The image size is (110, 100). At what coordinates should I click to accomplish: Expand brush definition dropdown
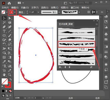tap(79, 12)
